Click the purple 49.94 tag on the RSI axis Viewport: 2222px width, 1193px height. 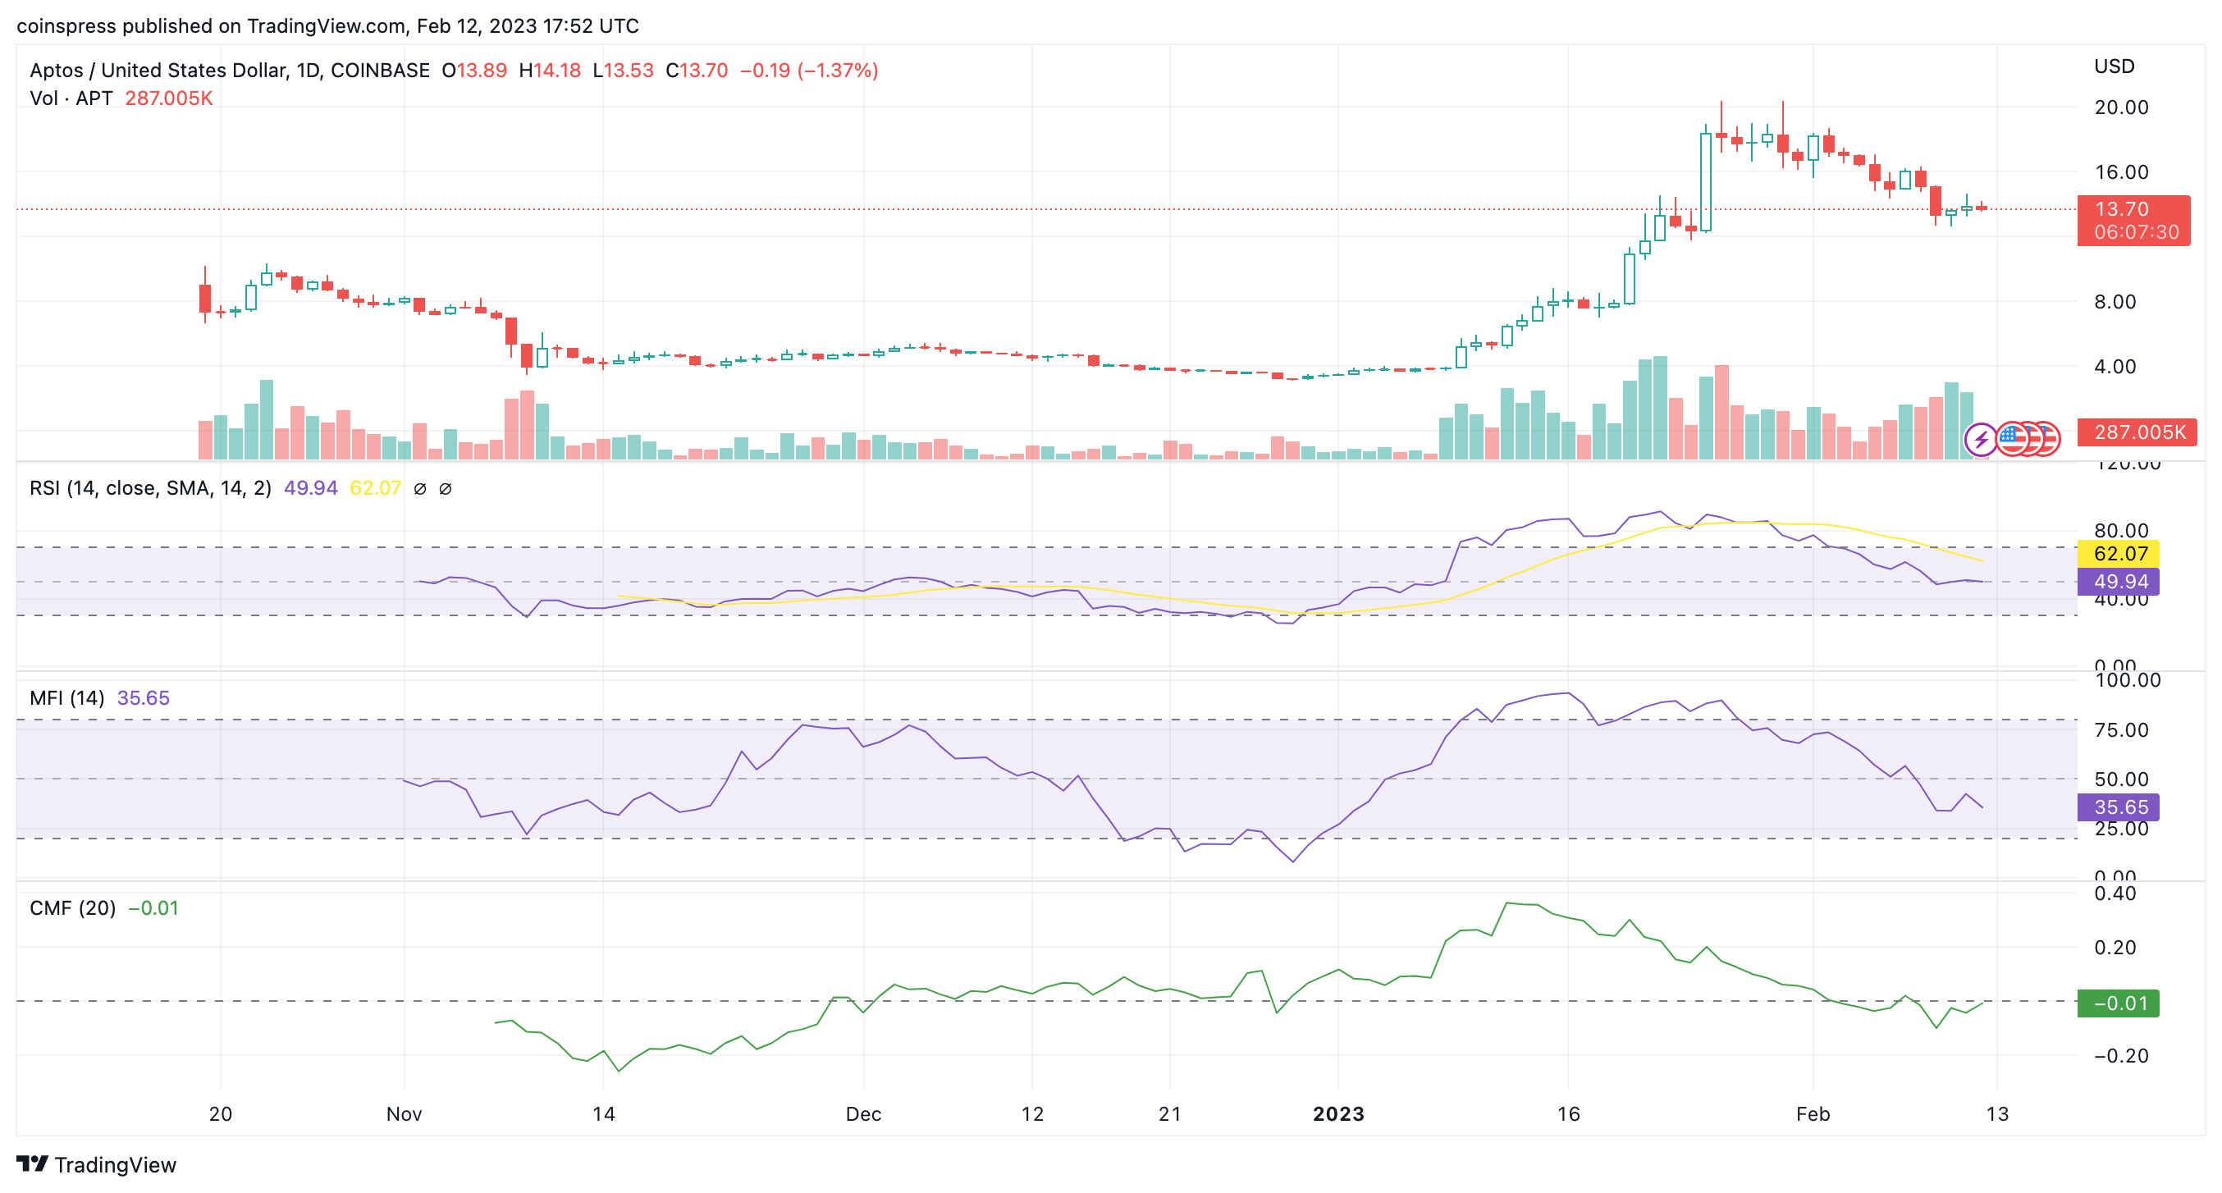[2119, 583]
